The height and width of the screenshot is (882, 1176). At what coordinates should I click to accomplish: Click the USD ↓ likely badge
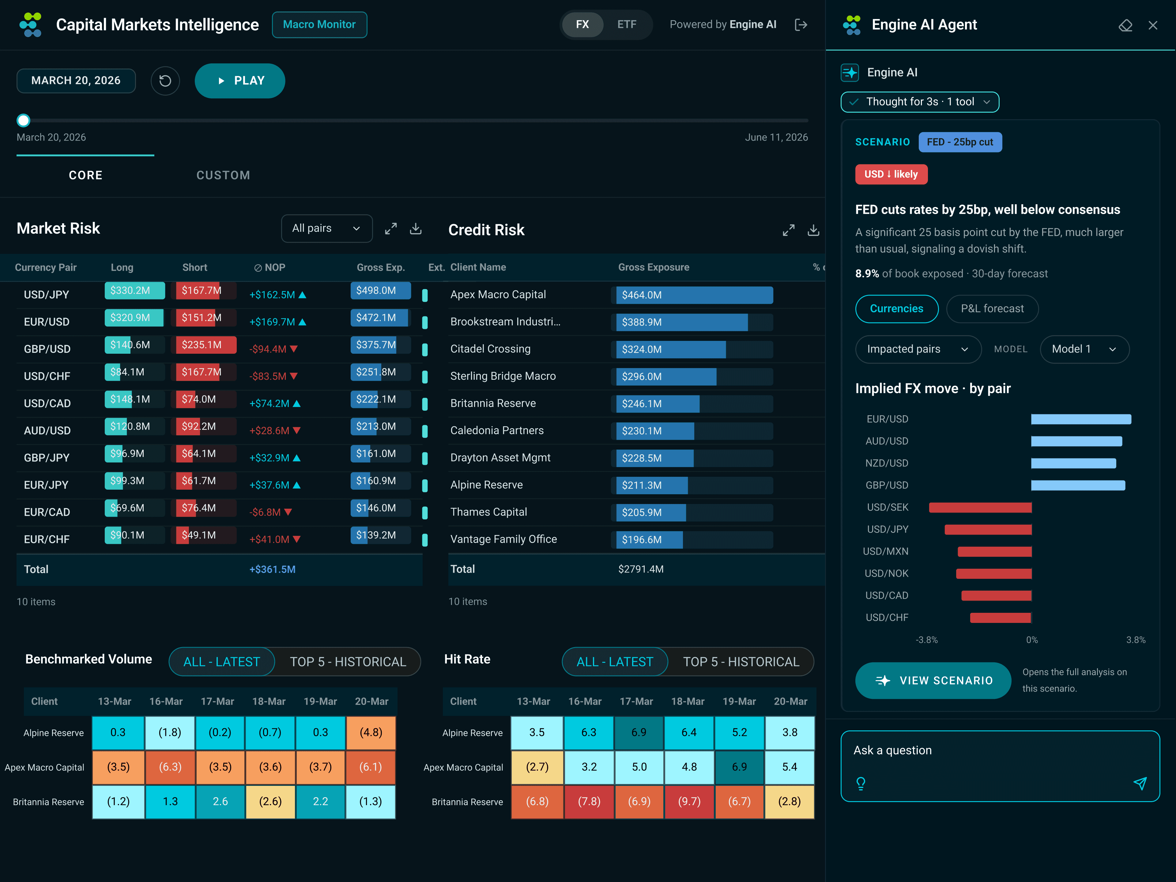(x=891, y=174)
